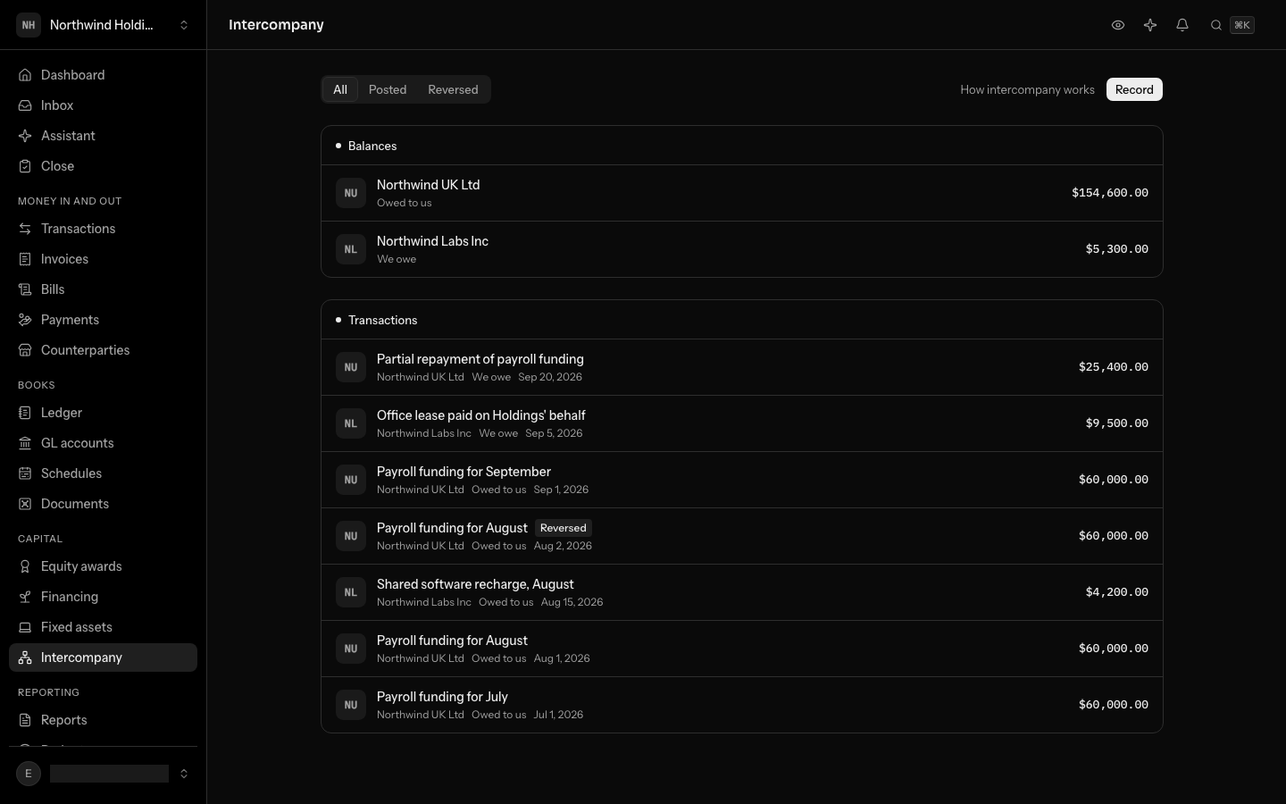Open search with the ⌘K button
Screen dimensions: 1286x804
click(x=1232, y=25)
